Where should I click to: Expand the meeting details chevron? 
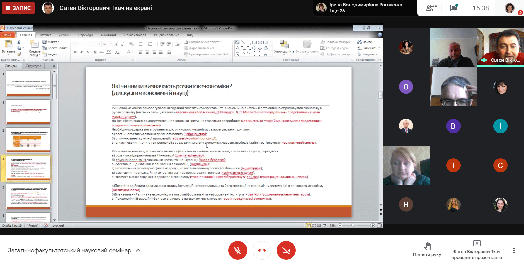coord(138,250)
